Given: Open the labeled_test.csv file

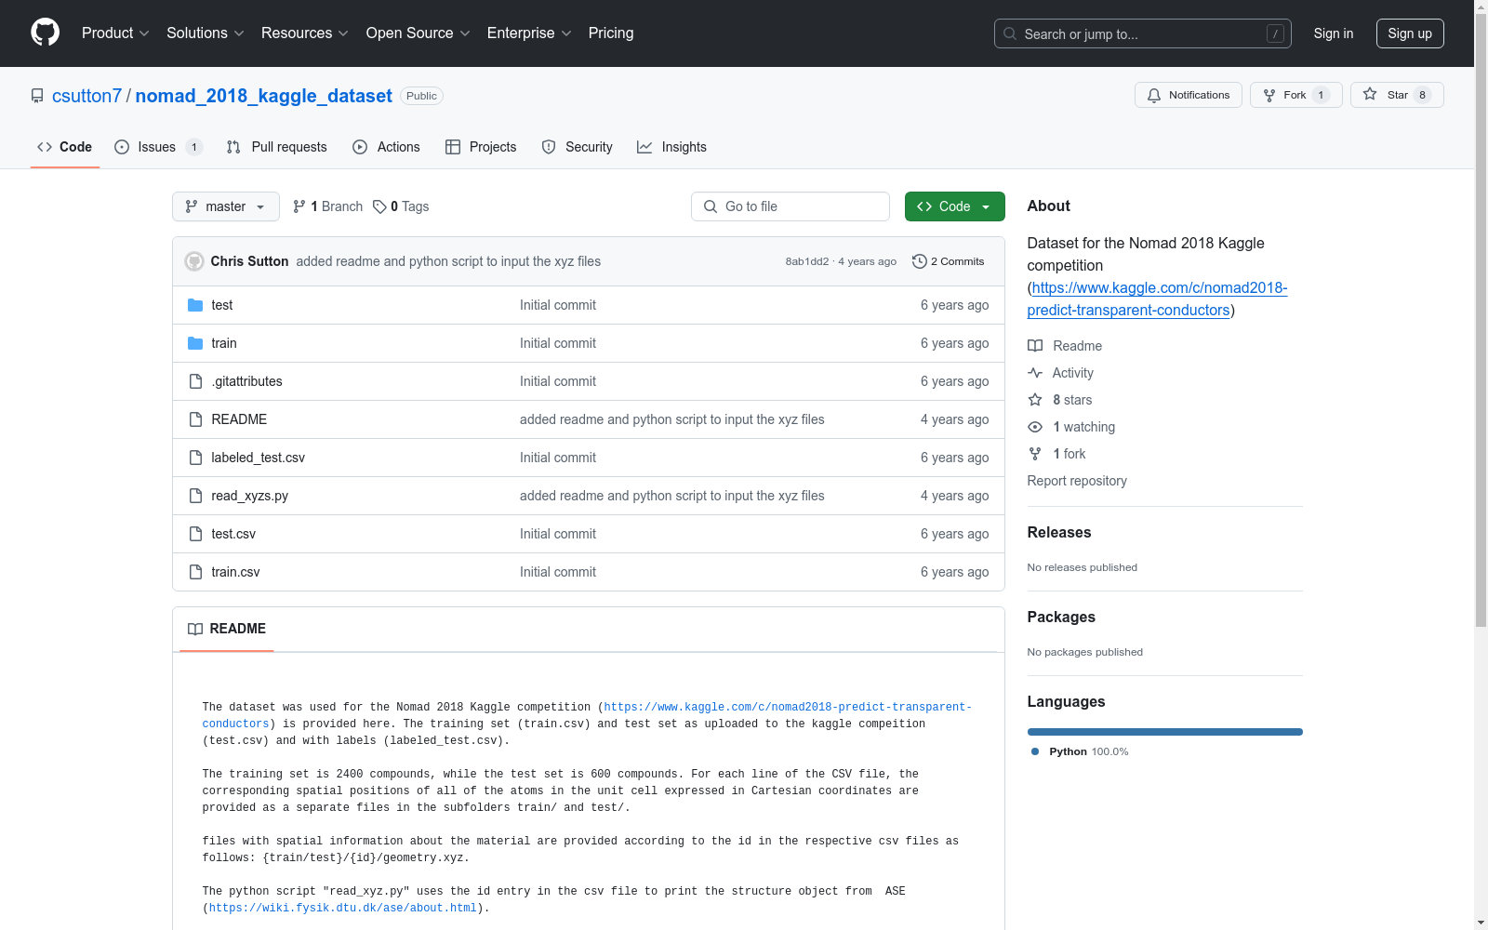Looking at the screenshot, I should point(259,458).
